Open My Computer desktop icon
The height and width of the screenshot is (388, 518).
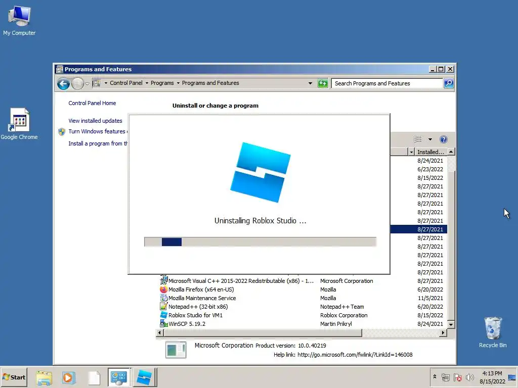(x=19, y=20)
